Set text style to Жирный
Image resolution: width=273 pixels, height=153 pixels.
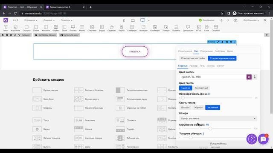pyautogui.click(x=198, y=108)
